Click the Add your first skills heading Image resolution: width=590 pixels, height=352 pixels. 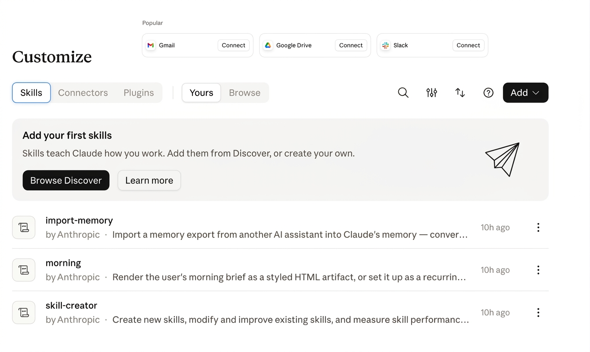click(67, 136)
